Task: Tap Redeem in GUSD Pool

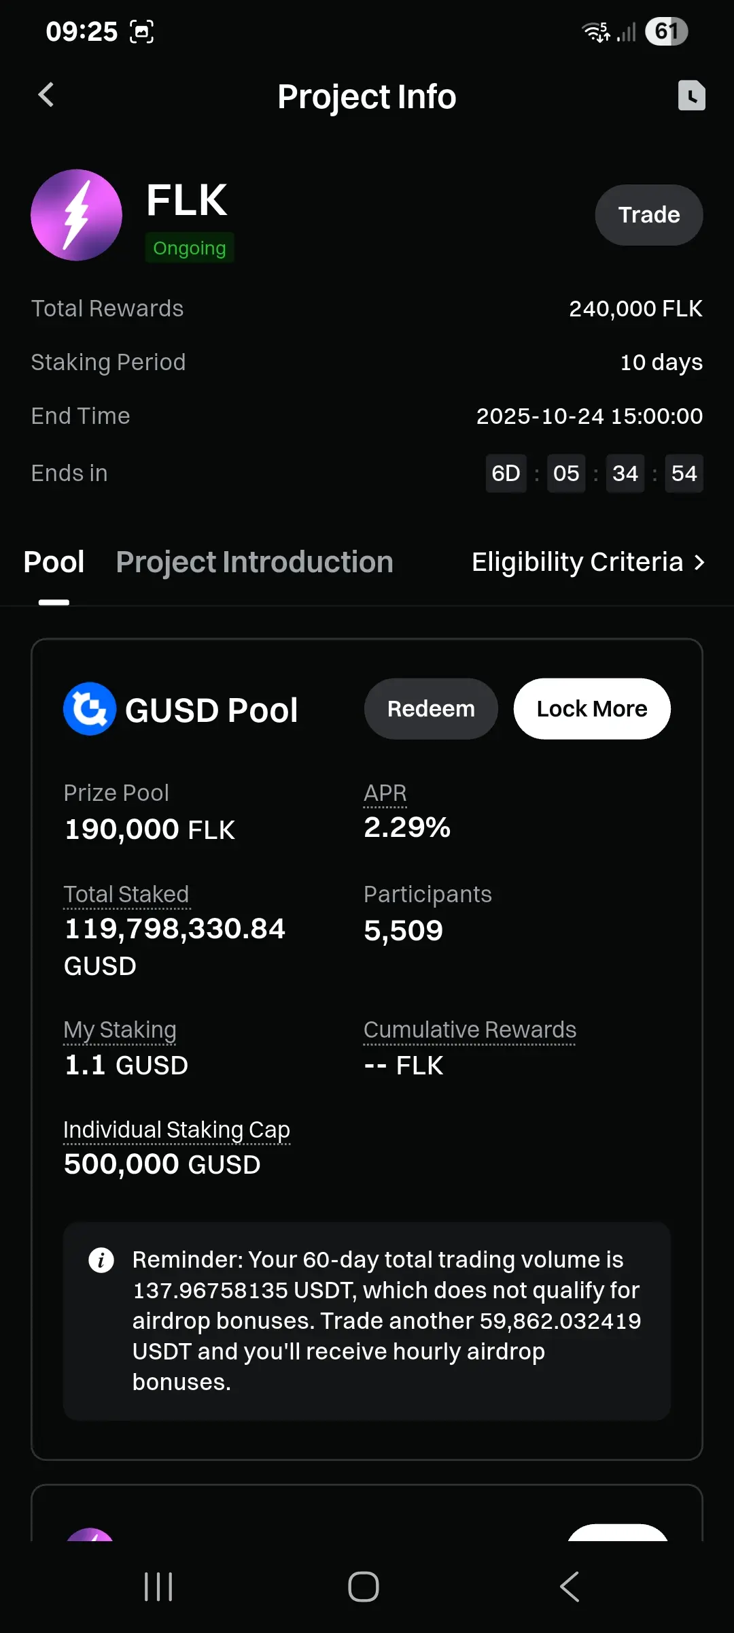Action: (x=431, y=709)
